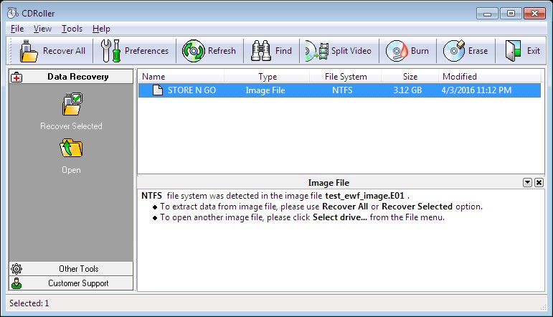Click the Exit door icon
This screenshot has width=553, height=317.
513,51
